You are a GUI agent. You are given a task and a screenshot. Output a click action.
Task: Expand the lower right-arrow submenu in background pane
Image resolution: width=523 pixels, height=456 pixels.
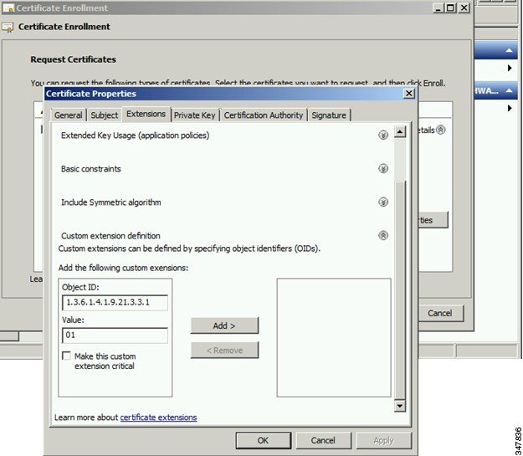pos(510,108)
